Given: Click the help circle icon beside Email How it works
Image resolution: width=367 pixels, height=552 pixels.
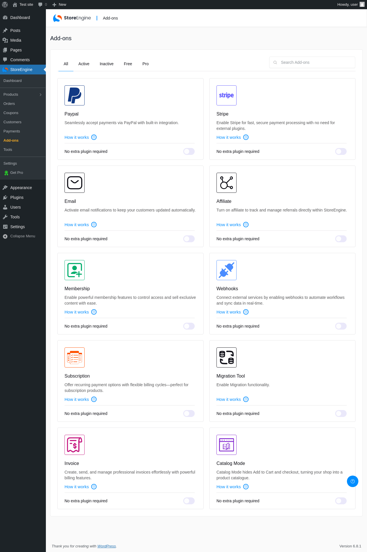Looking at the screenshot, I should pyautogui.click(x=94, y=225).
